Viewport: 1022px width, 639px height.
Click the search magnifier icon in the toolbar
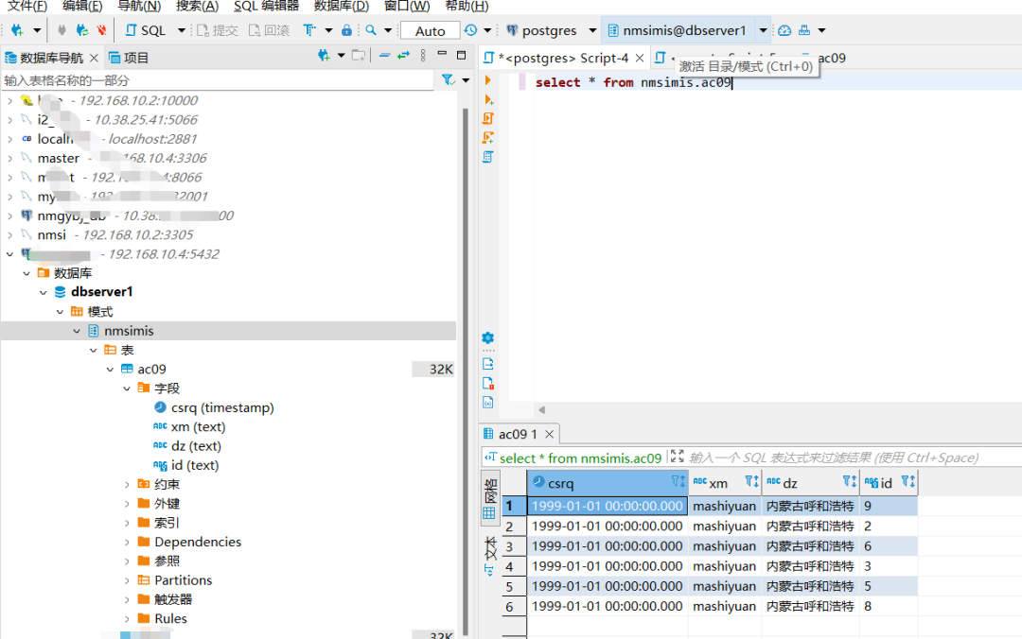(371, 30)
